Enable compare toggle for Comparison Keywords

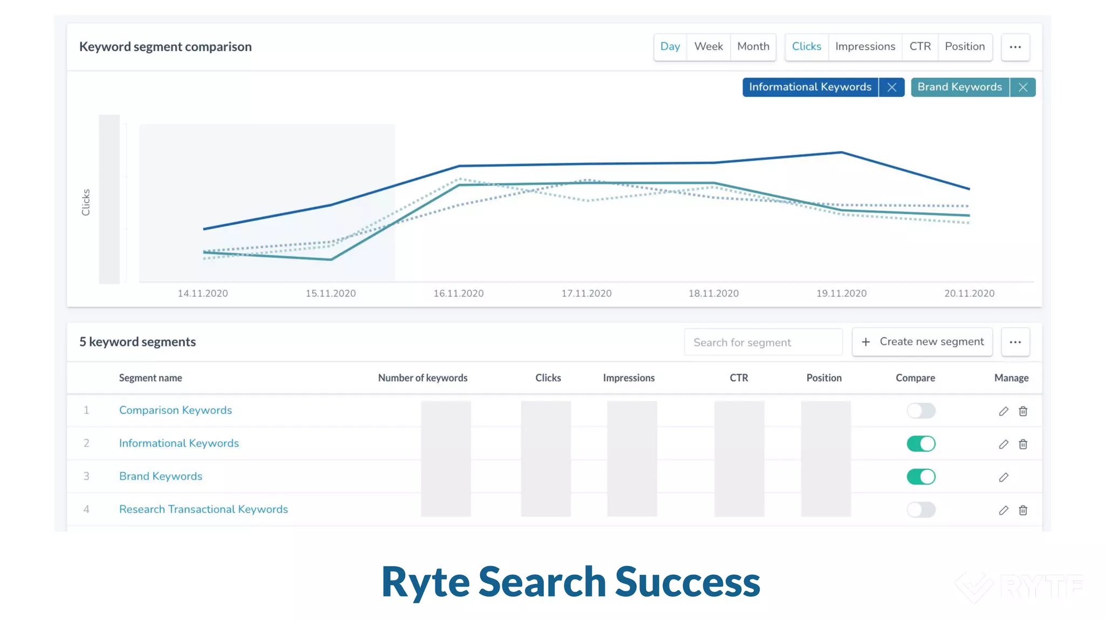[x=921, y=411]
